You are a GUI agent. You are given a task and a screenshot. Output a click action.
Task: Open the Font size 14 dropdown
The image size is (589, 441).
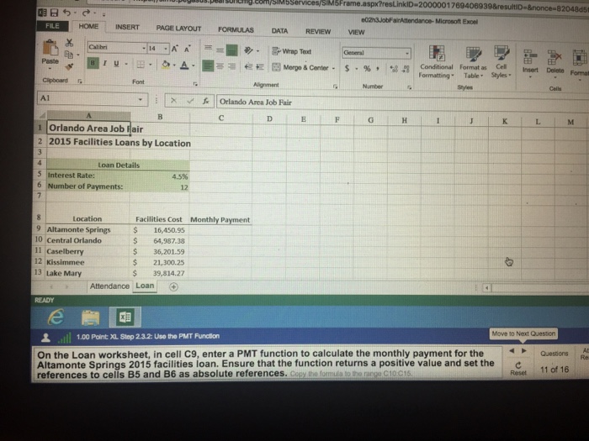(x=166, y=49)
